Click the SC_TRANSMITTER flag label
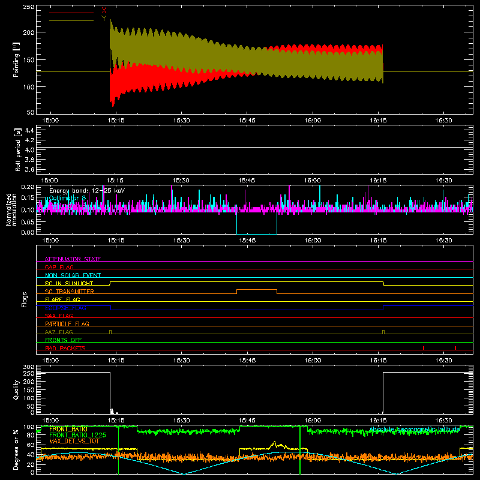The image size is (480, 480). pyautogui.click(x=70, y=292)
